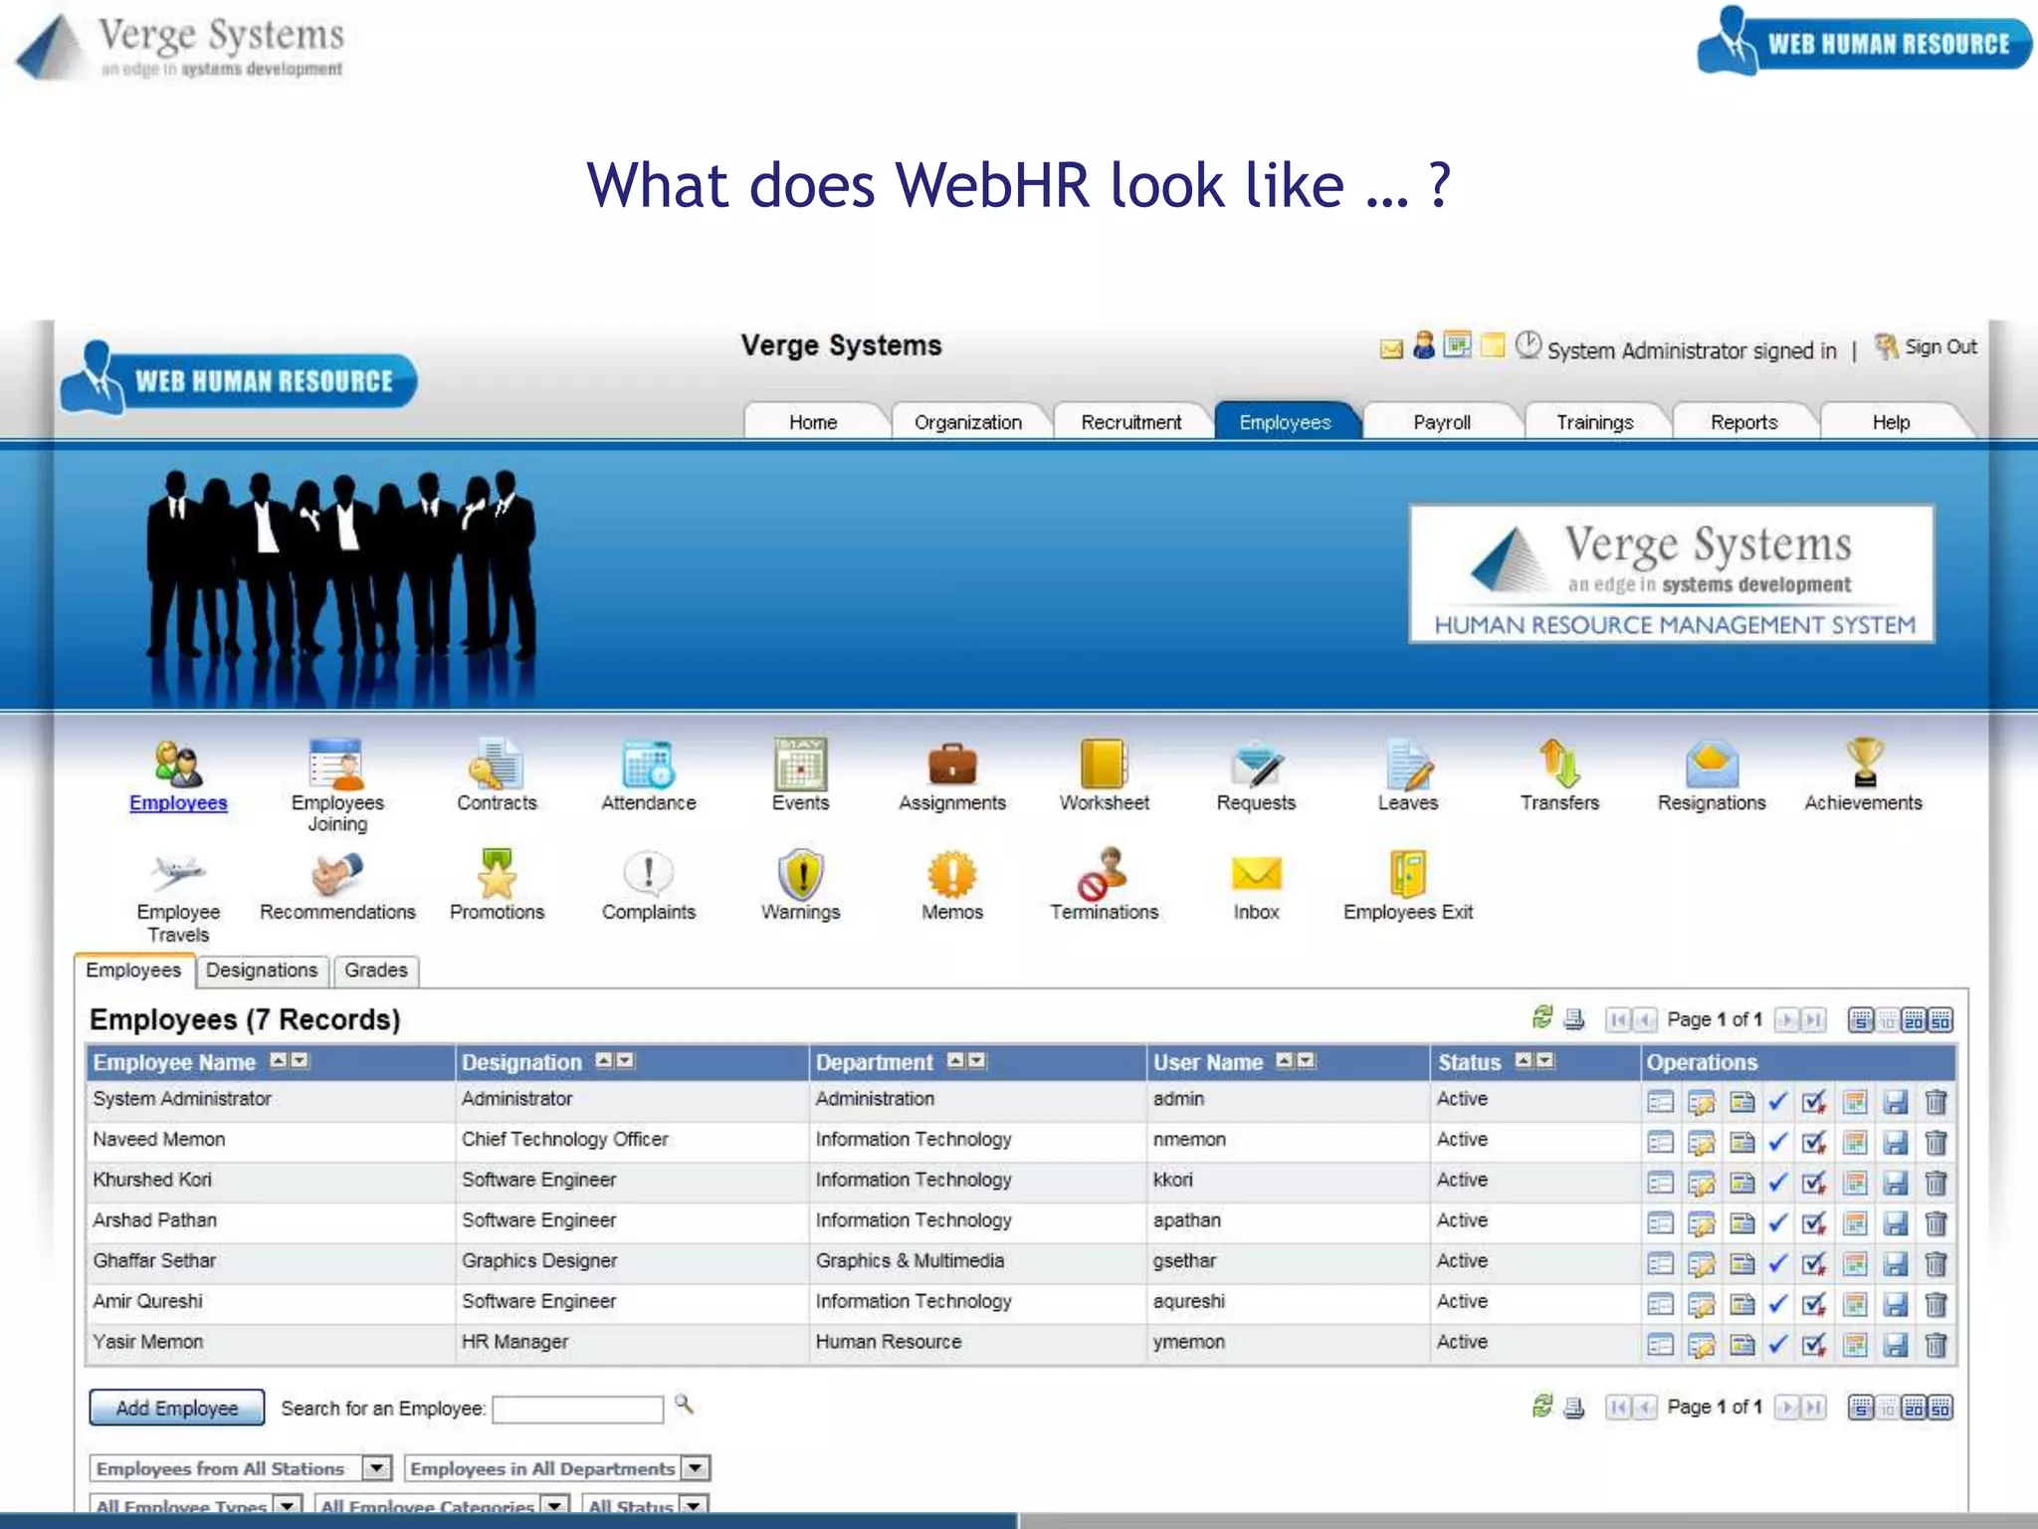The height and width of the screenshot is (1529, 2038).
Task: Open the Recommendations handshake icon
Action: [x=336, y=874]
